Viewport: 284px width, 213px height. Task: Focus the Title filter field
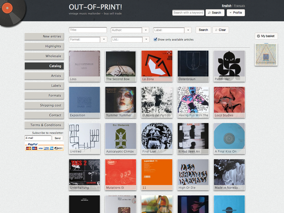[88, 30]
